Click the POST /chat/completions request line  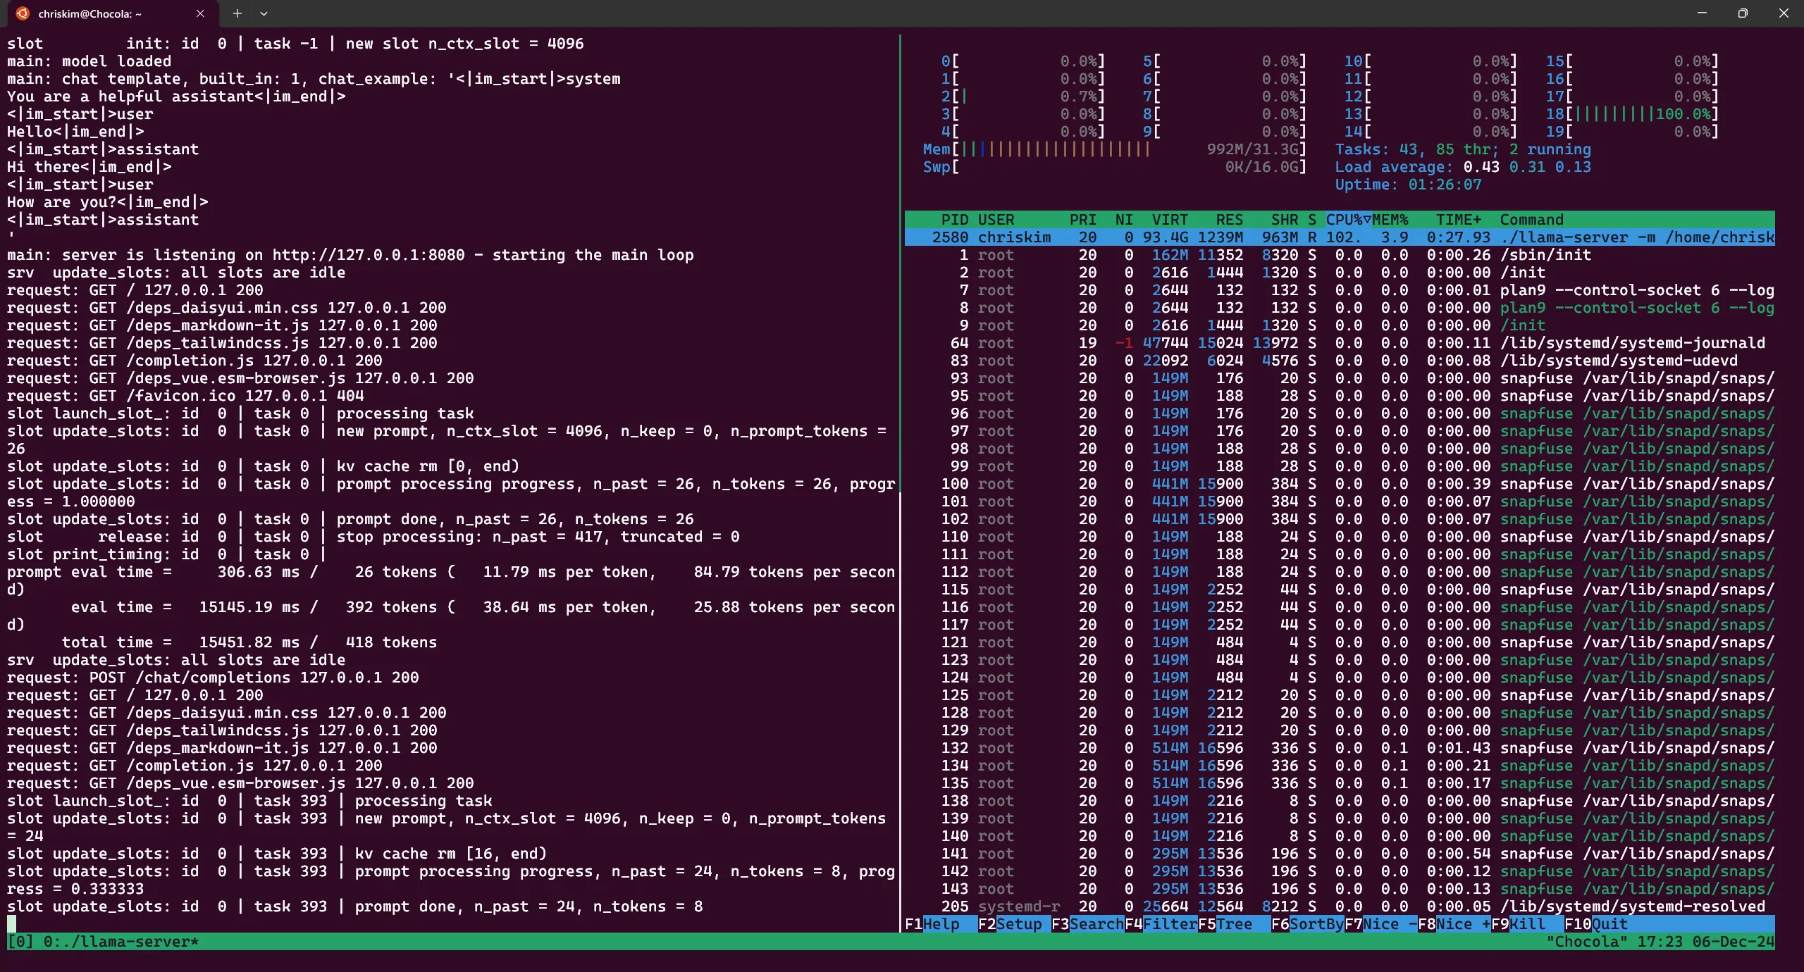click(213, 678)
